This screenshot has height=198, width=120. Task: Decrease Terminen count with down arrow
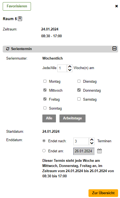coord(92,143)
